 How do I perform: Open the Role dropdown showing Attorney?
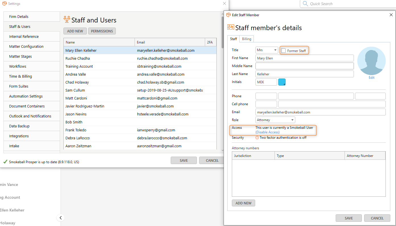tap(275, 120)
